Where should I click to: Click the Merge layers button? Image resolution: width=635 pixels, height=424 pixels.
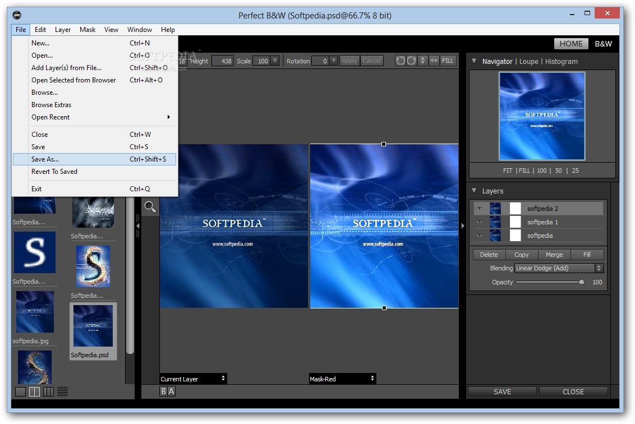tap(554, 255)
